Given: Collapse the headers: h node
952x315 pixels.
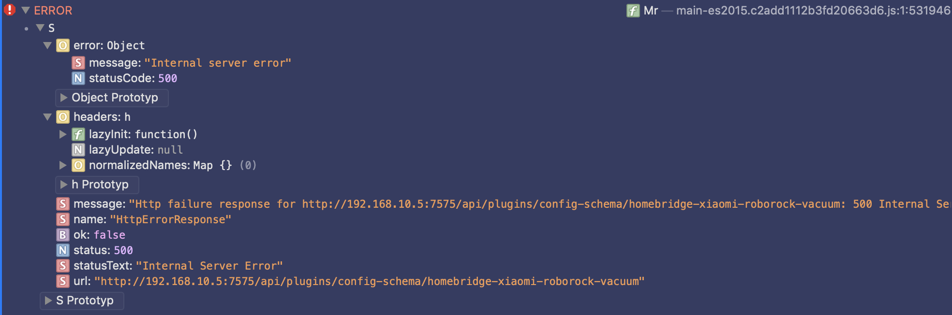Looking at the screenshot, I should [x=47, y=117].
